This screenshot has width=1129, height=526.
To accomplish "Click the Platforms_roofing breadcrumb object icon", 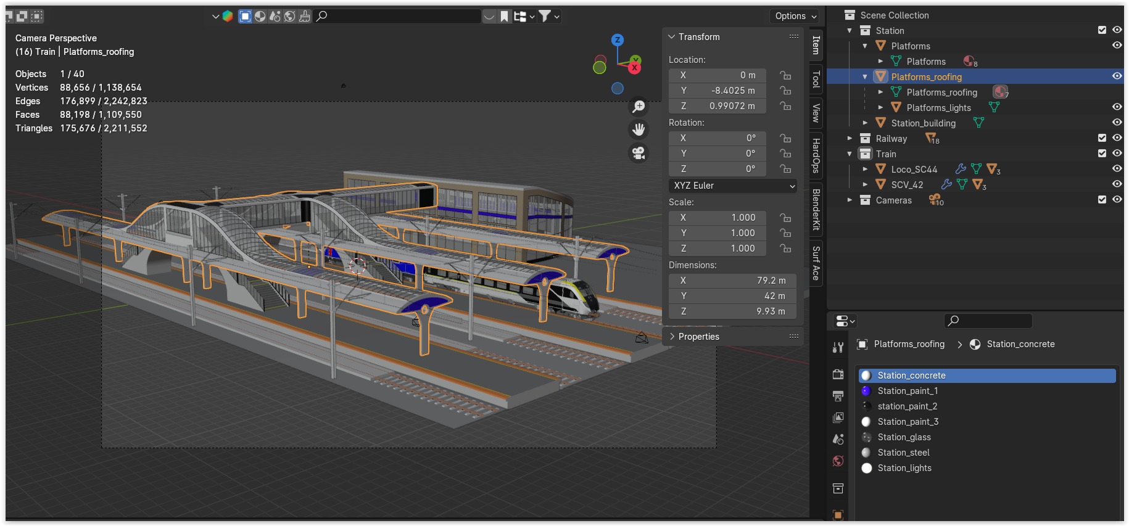I will pyautogui.click(x=862, y=344).
